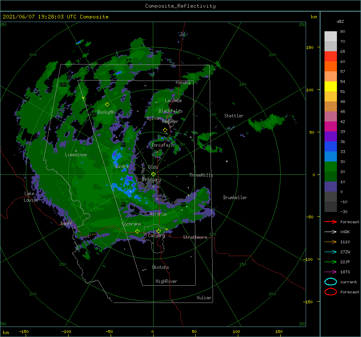Choose the slate purple 0-10 dBZ swatch
Viewport: 361px width, 337px height.
(331, 186)
